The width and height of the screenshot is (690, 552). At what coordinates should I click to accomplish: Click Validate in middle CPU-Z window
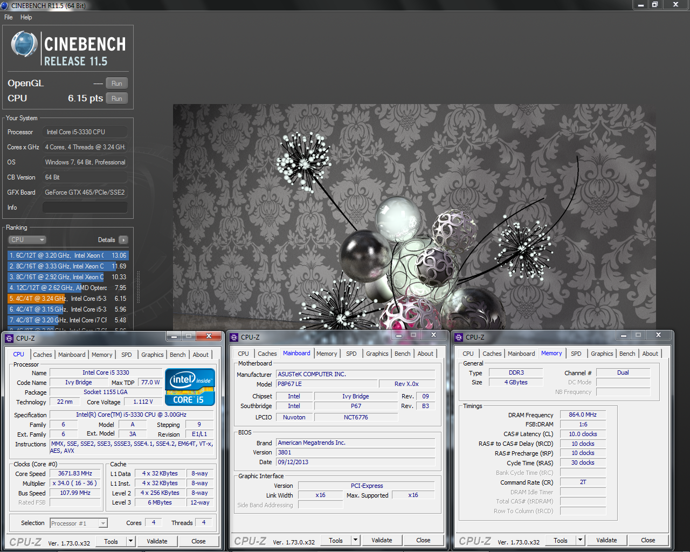click(x=382, y=541)
